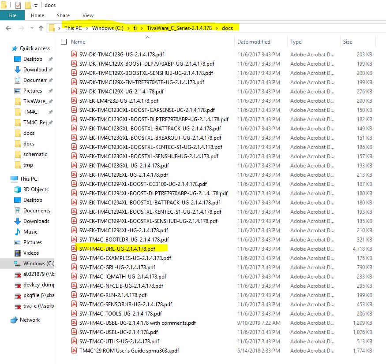The image size is (386, 364).
Task: Select Windows (C:) drive in navigation pane
Action: (x=39, y=264)
